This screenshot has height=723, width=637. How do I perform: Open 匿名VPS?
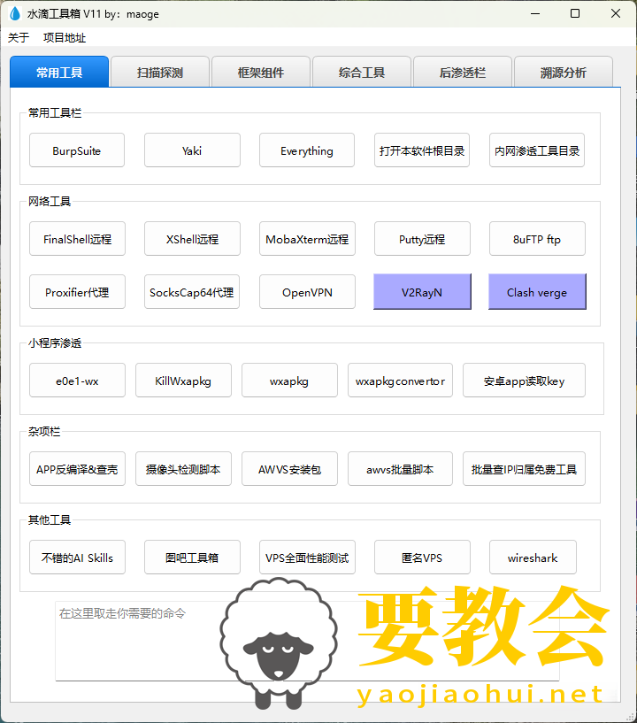(422, 558)
